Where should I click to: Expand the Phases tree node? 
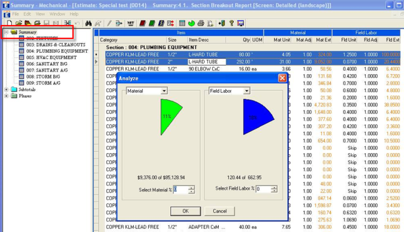7,96
